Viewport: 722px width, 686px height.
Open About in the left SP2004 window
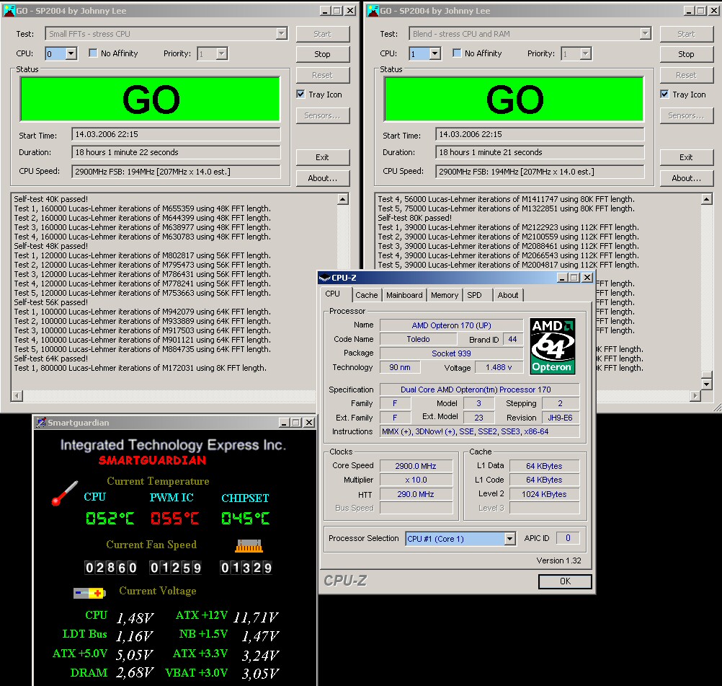322,178
